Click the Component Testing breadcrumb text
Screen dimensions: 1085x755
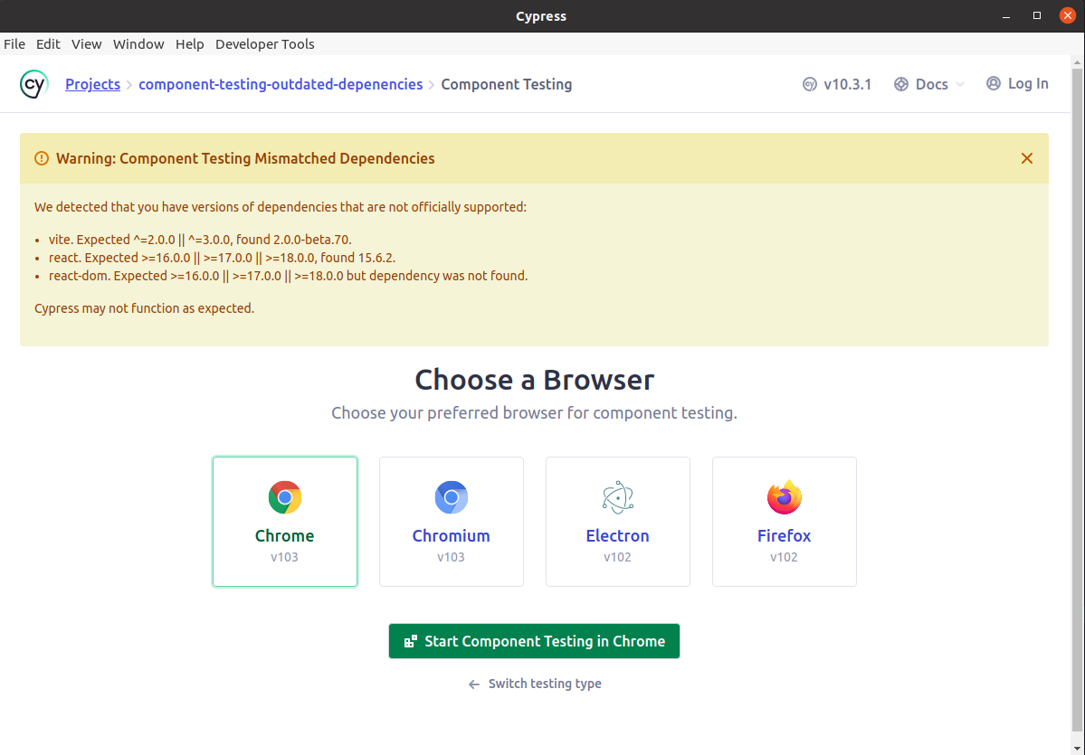tap(507, 84)
